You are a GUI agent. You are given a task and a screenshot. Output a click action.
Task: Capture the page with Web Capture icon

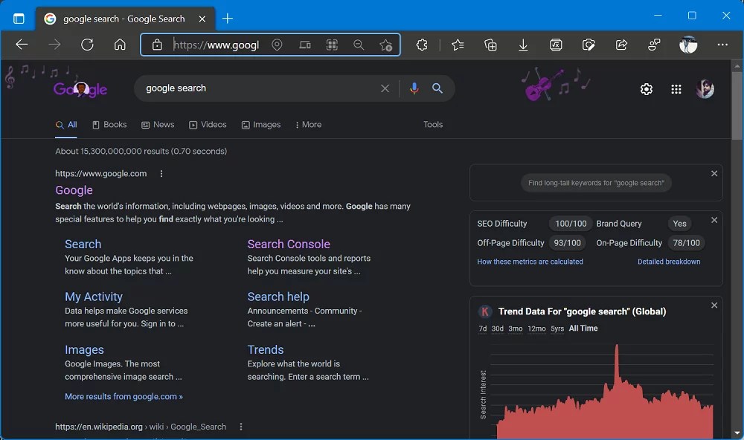point(589,45)
